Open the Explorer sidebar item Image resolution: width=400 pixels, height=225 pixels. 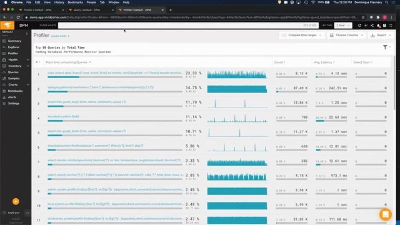click(14, 47)
